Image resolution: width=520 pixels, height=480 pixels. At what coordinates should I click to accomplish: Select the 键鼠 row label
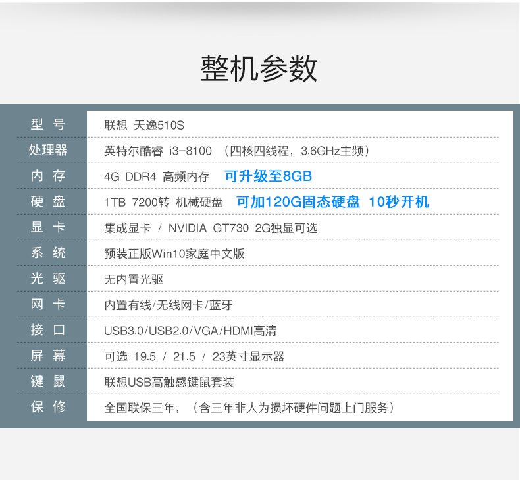(x=48, y=381)
